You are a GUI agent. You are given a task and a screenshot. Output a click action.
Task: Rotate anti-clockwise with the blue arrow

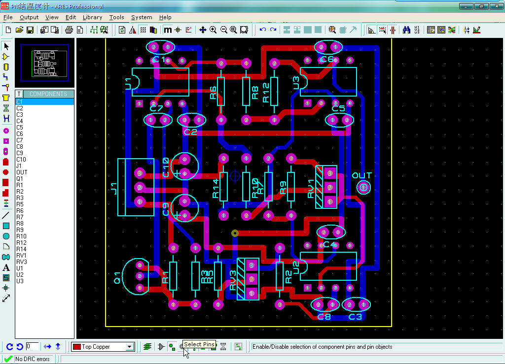click(x=20, y=347)
